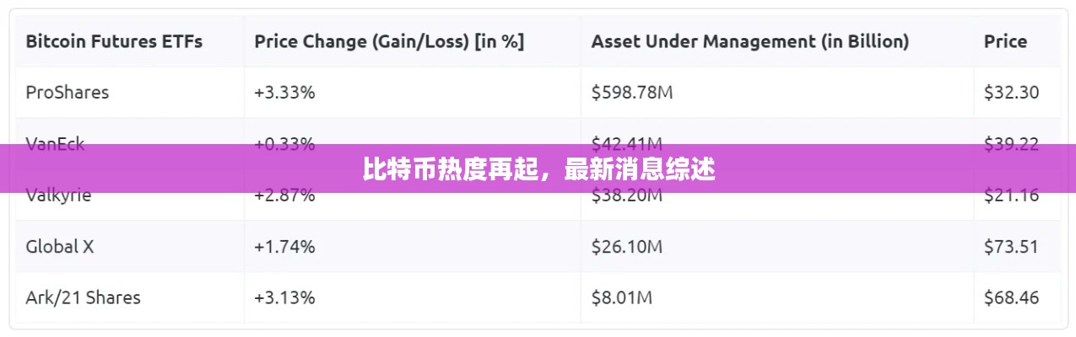Click the VanEck fund name
The width and height of the screenshot is (1076, 337).
[55, 140]
